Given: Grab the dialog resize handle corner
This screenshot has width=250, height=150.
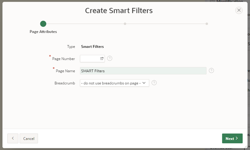Looking at the screenshot, I should 246,147.
